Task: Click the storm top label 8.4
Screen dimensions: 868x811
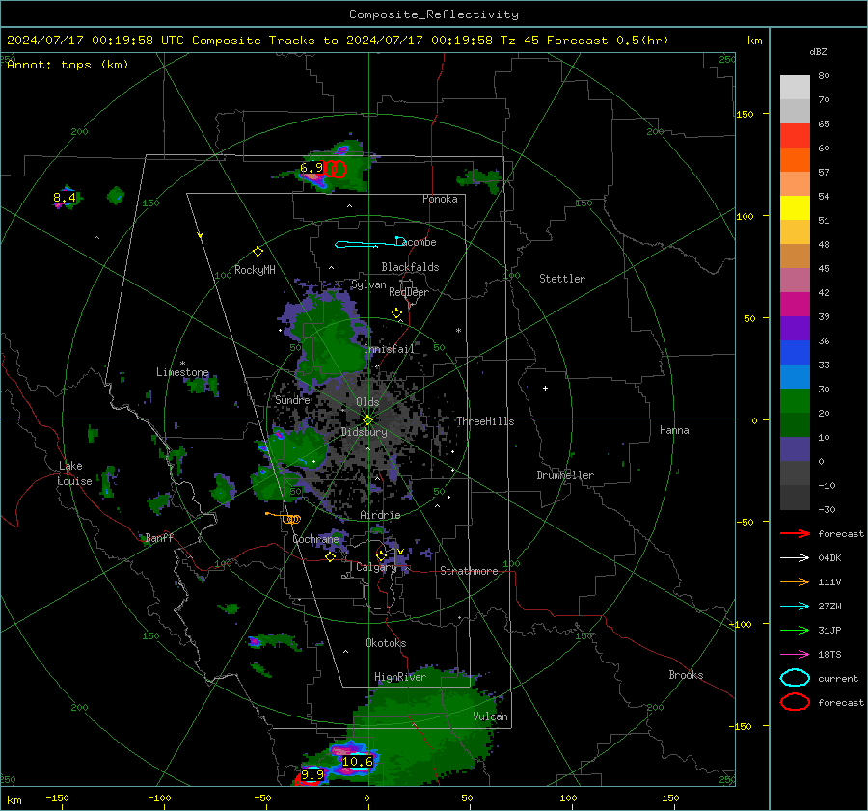Action: pyautogui.click(x=65, y=197)
